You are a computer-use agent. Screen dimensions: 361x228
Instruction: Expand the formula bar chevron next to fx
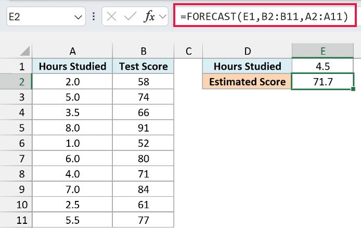pyautogui.click(x=163, y=17)
